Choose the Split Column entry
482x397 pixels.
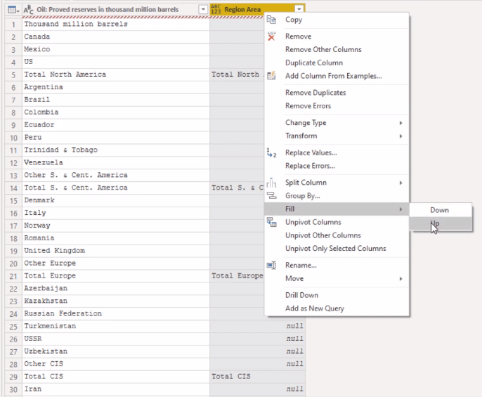pyautogui.click(x=337, y=183)
